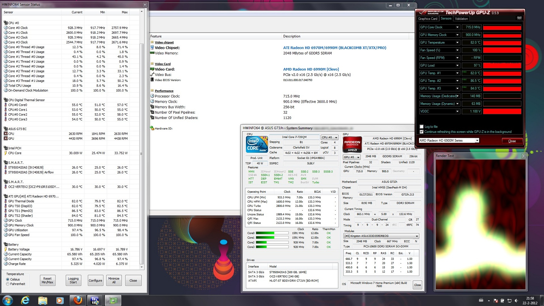Enable the Log to file checkbox
Viewport: 544px width, 306px height.
[422, 127]
